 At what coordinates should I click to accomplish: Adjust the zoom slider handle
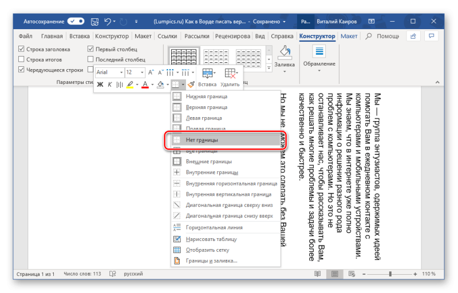390,274
